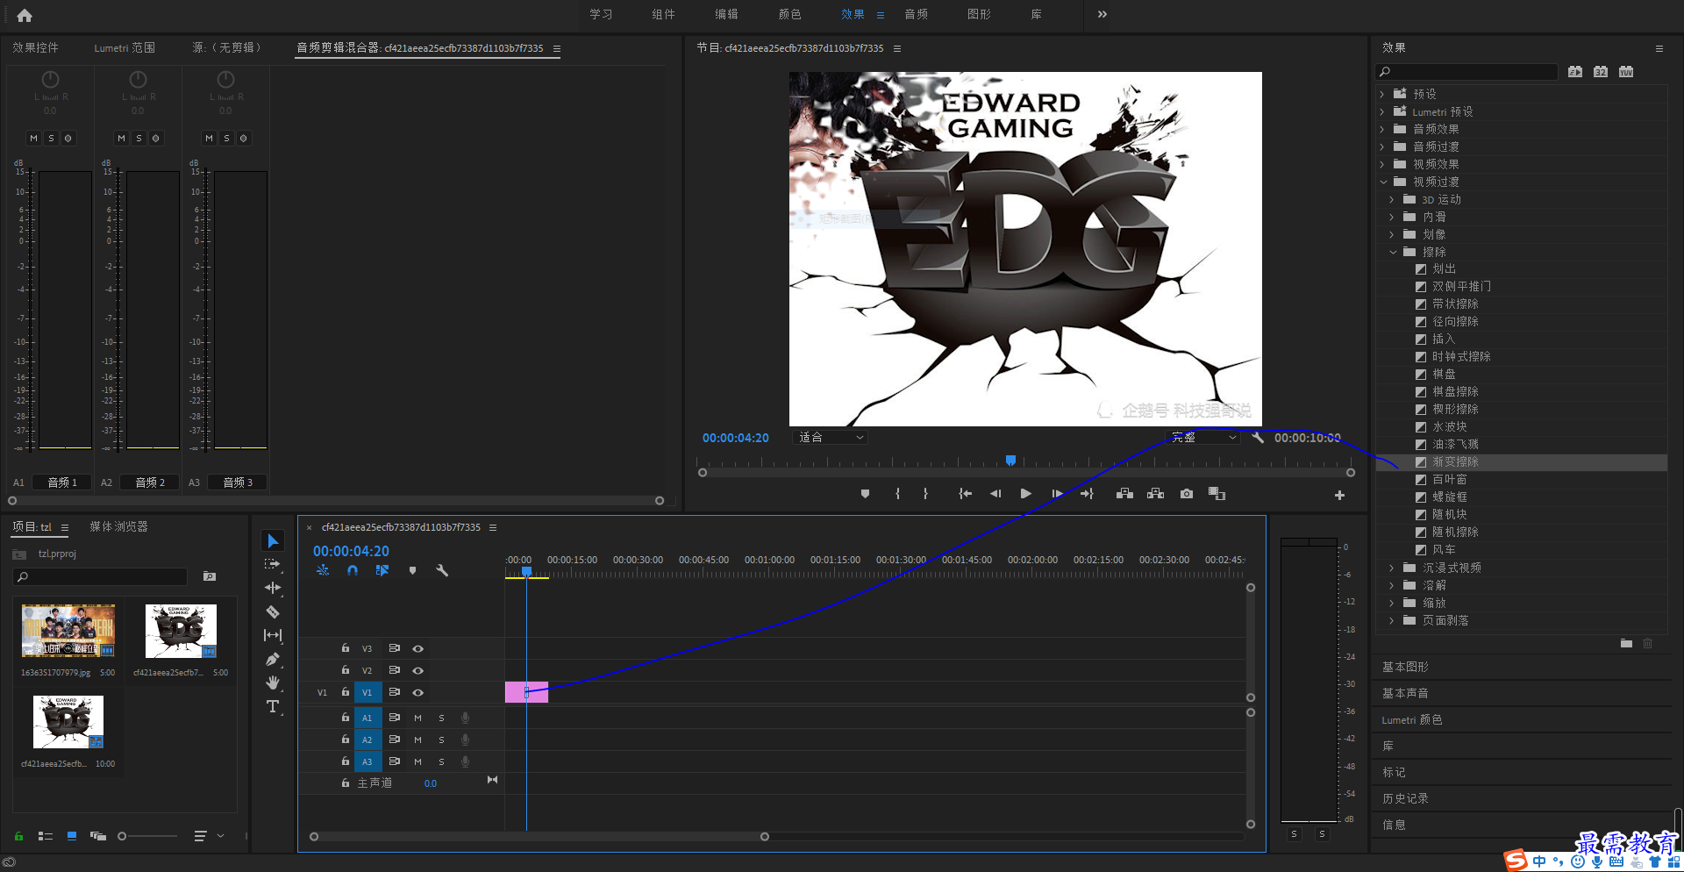Image resolution: width=1684 pixels, height=872 pixels.
Task: Adjust project thumbnail zoom slider
Action: click(122, 836)
